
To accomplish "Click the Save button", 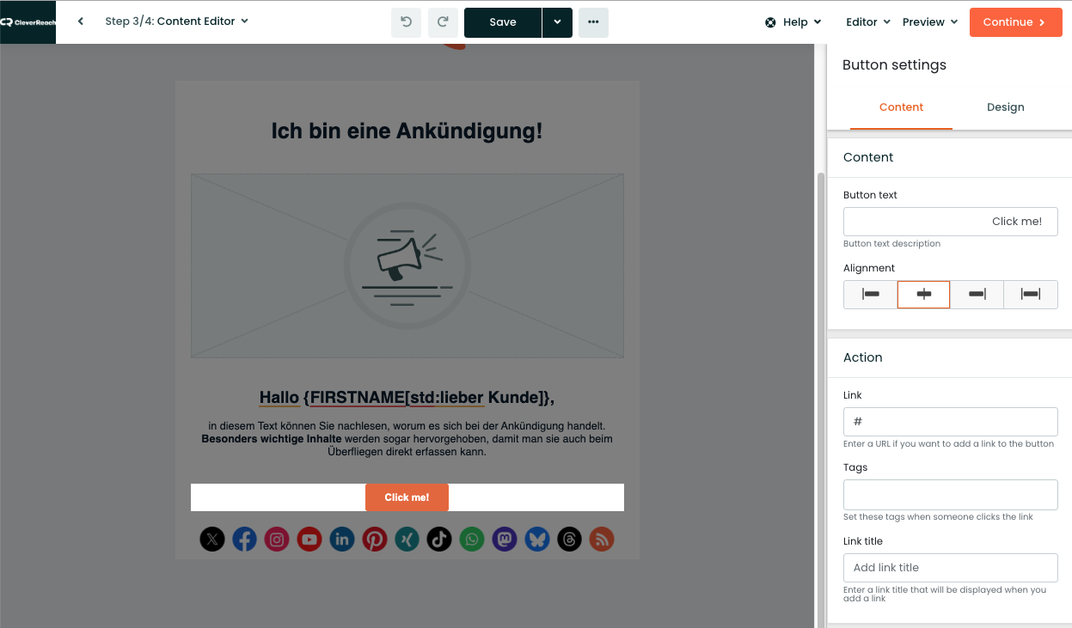I will (x=503, y=22).
